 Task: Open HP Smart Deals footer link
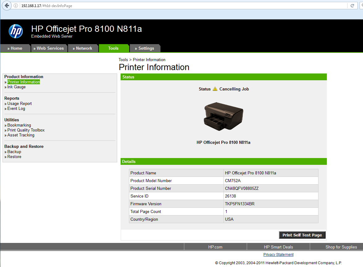pyautogui.click(x=278, y=247)
